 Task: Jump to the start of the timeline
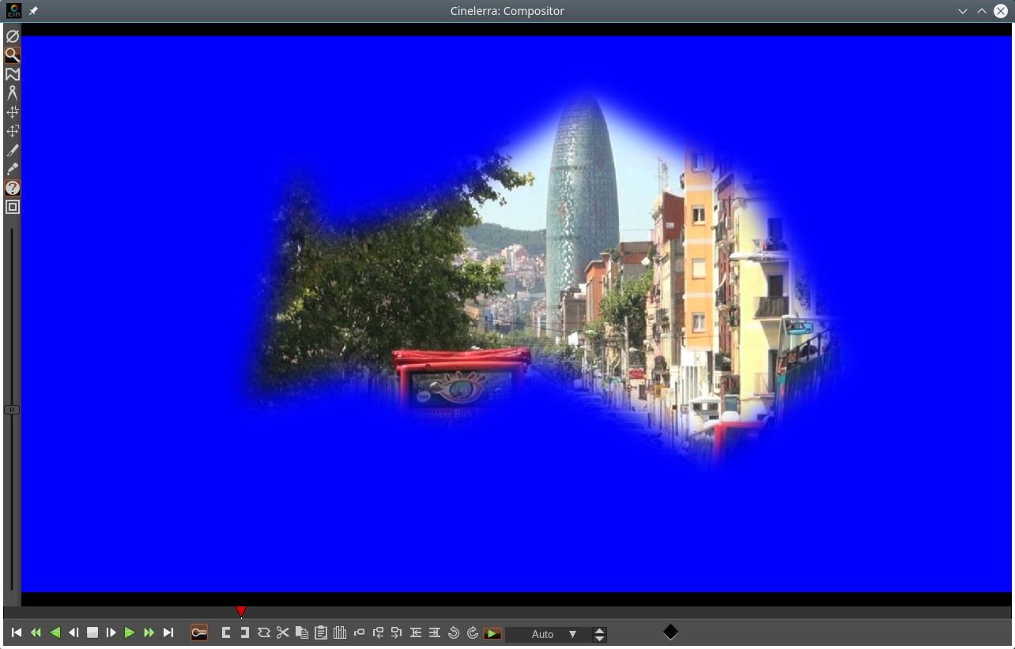(x=17, y=632)
